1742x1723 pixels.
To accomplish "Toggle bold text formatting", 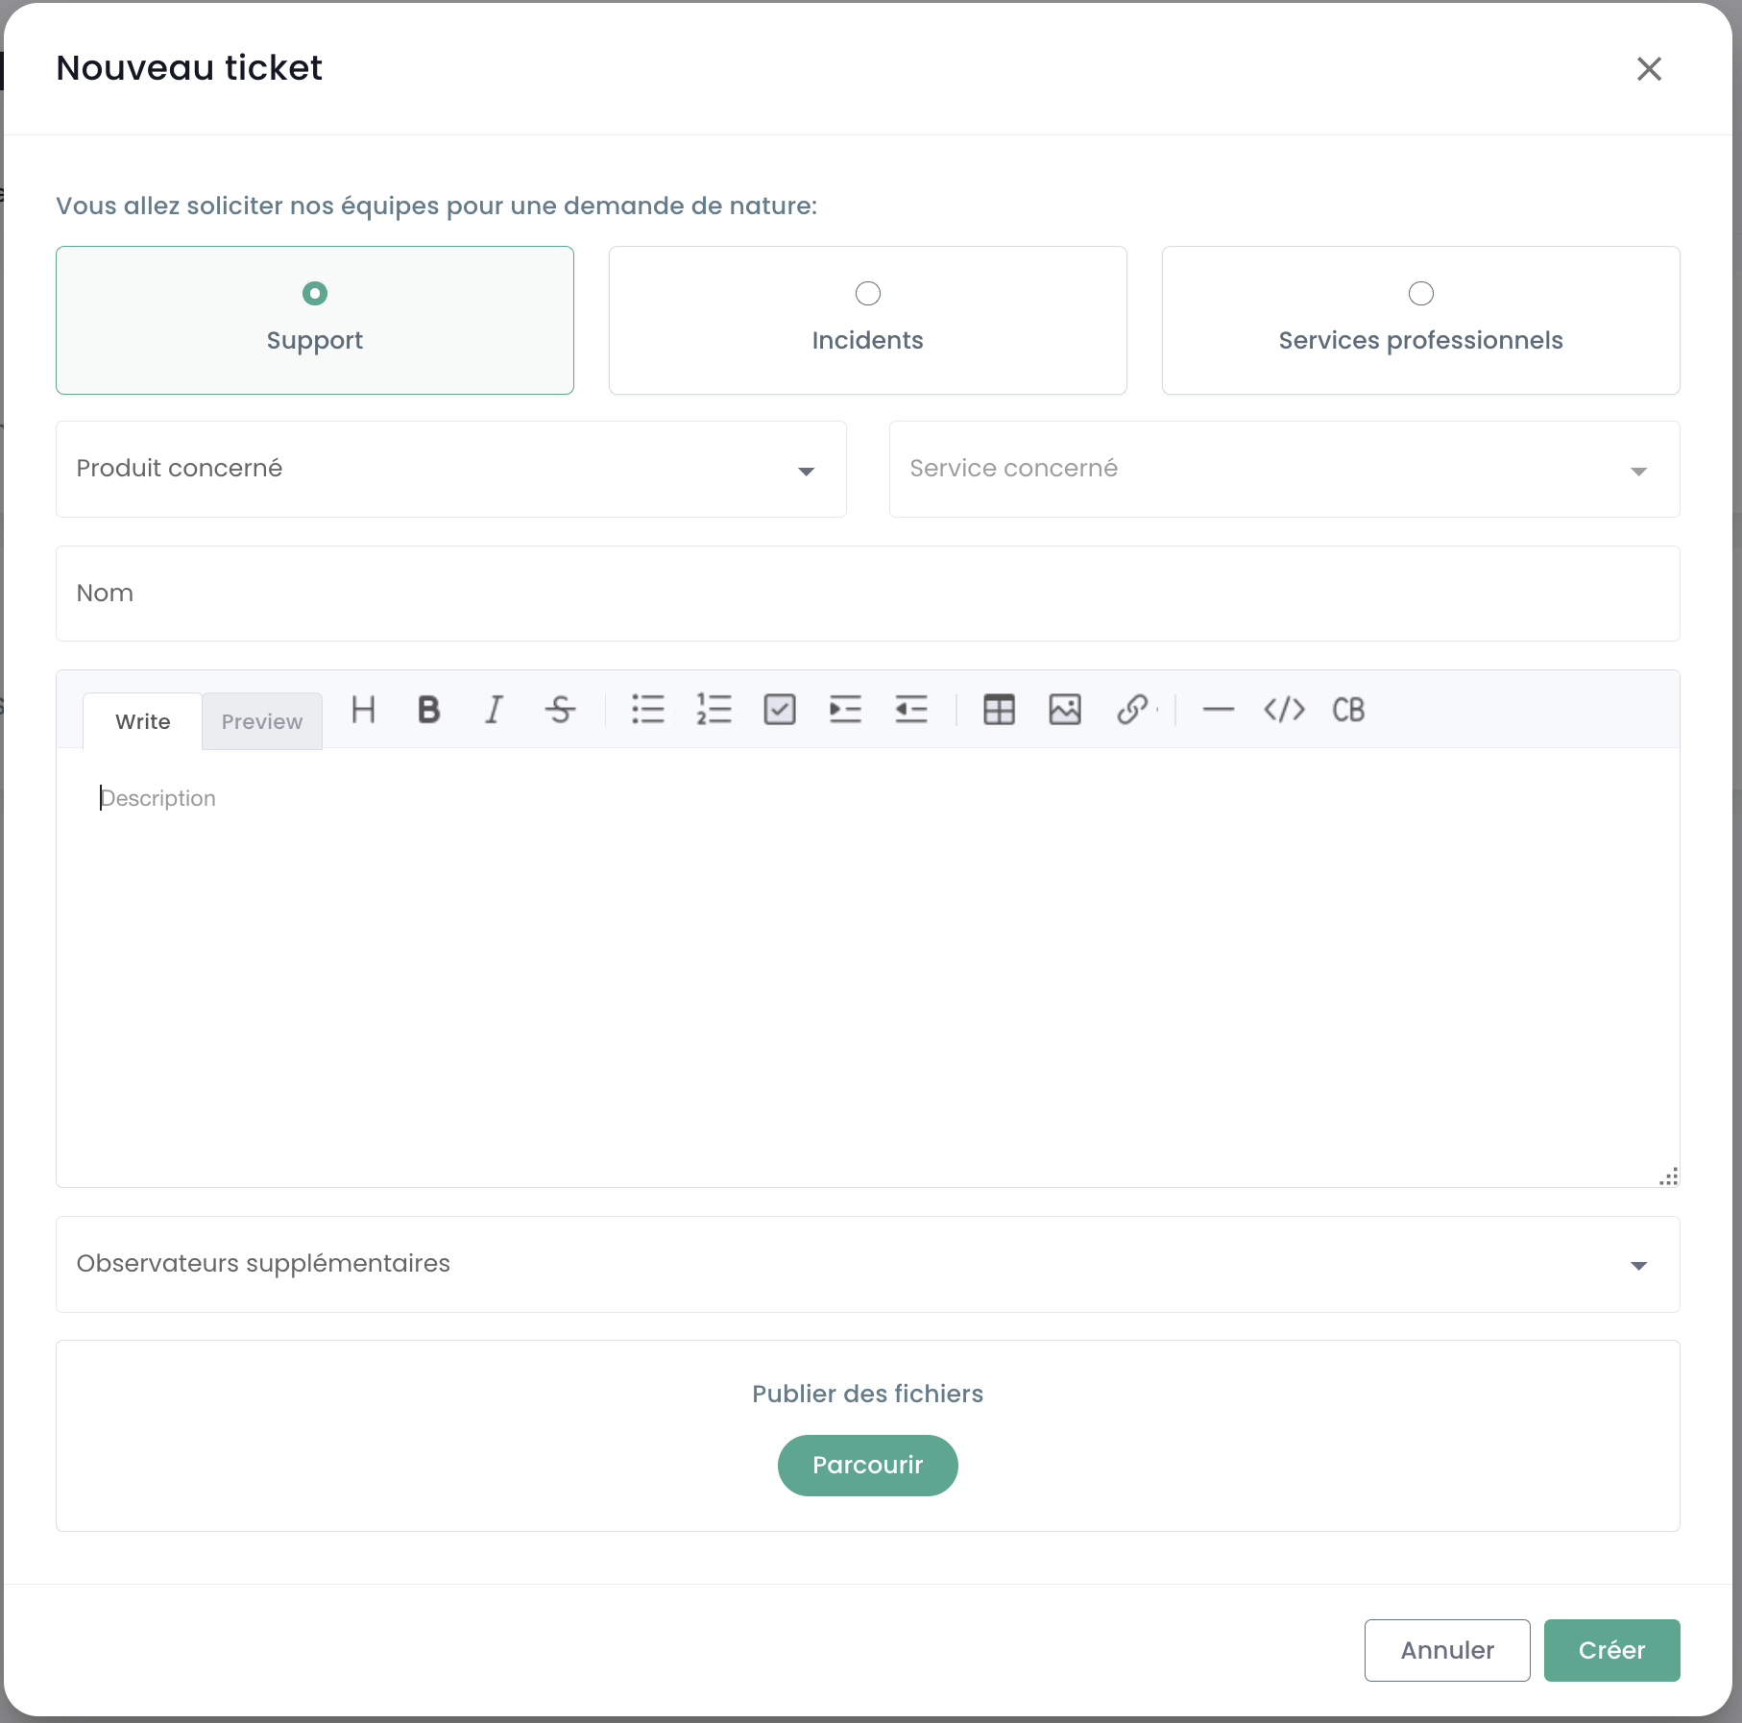I will (428, 710).
